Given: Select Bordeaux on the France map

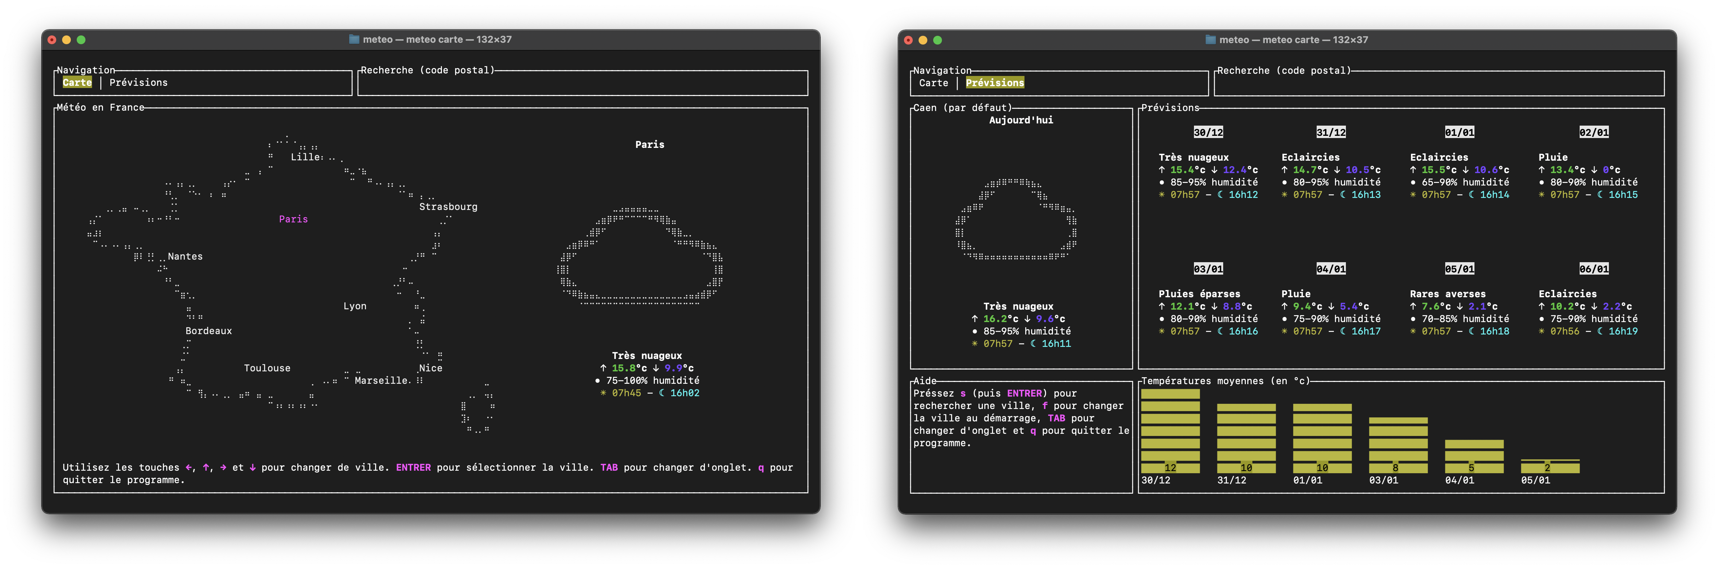Looking at the screenshot, I should (x=209, y=331).
